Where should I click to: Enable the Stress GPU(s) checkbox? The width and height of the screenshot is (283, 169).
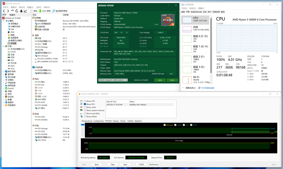coord(85,117)
